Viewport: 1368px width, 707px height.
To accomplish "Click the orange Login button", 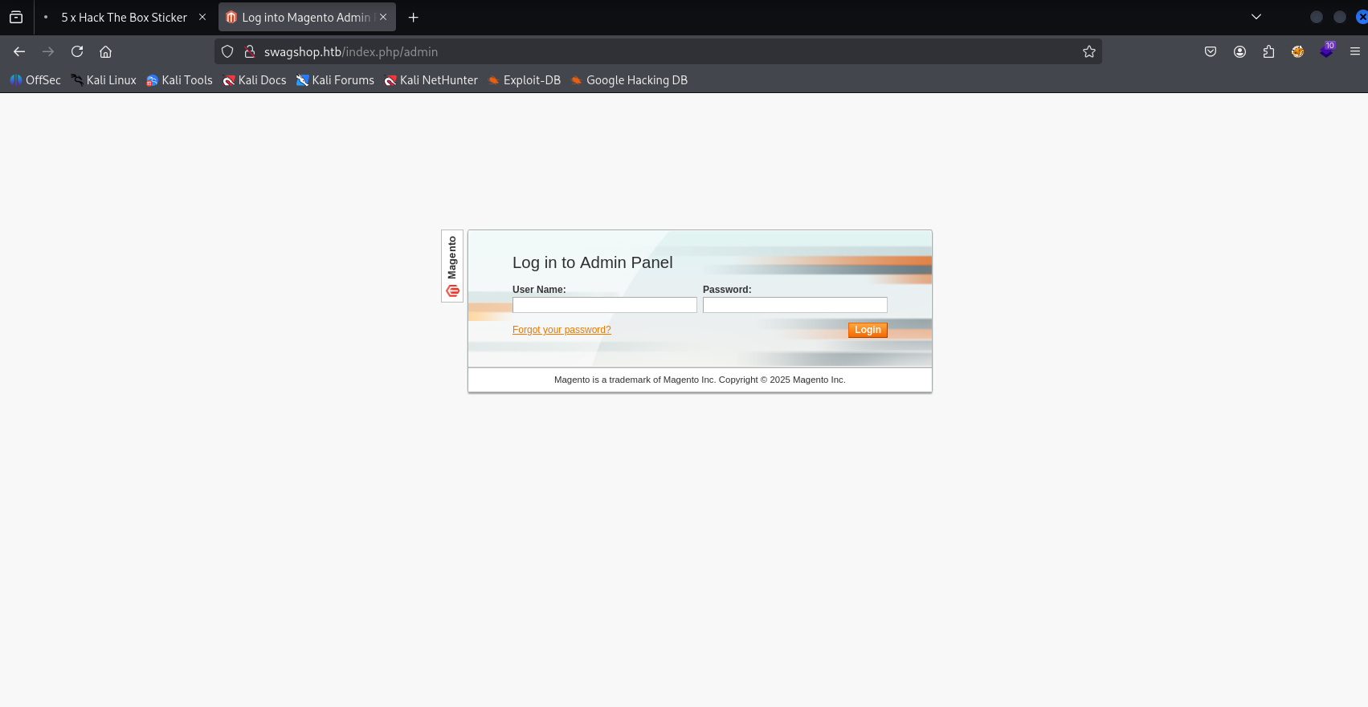I will pos(868,330).
